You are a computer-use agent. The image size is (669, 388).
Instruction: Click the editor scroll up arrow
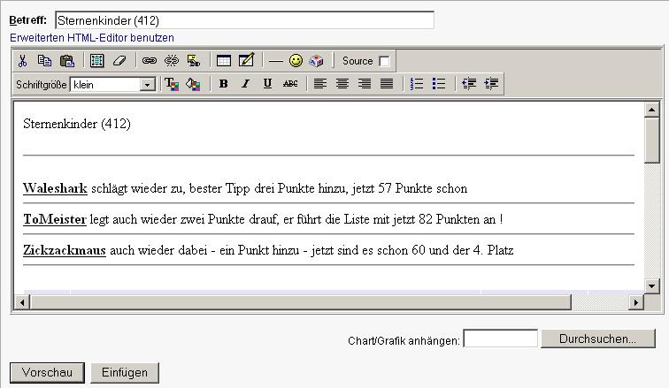click(x=651, y=110)
